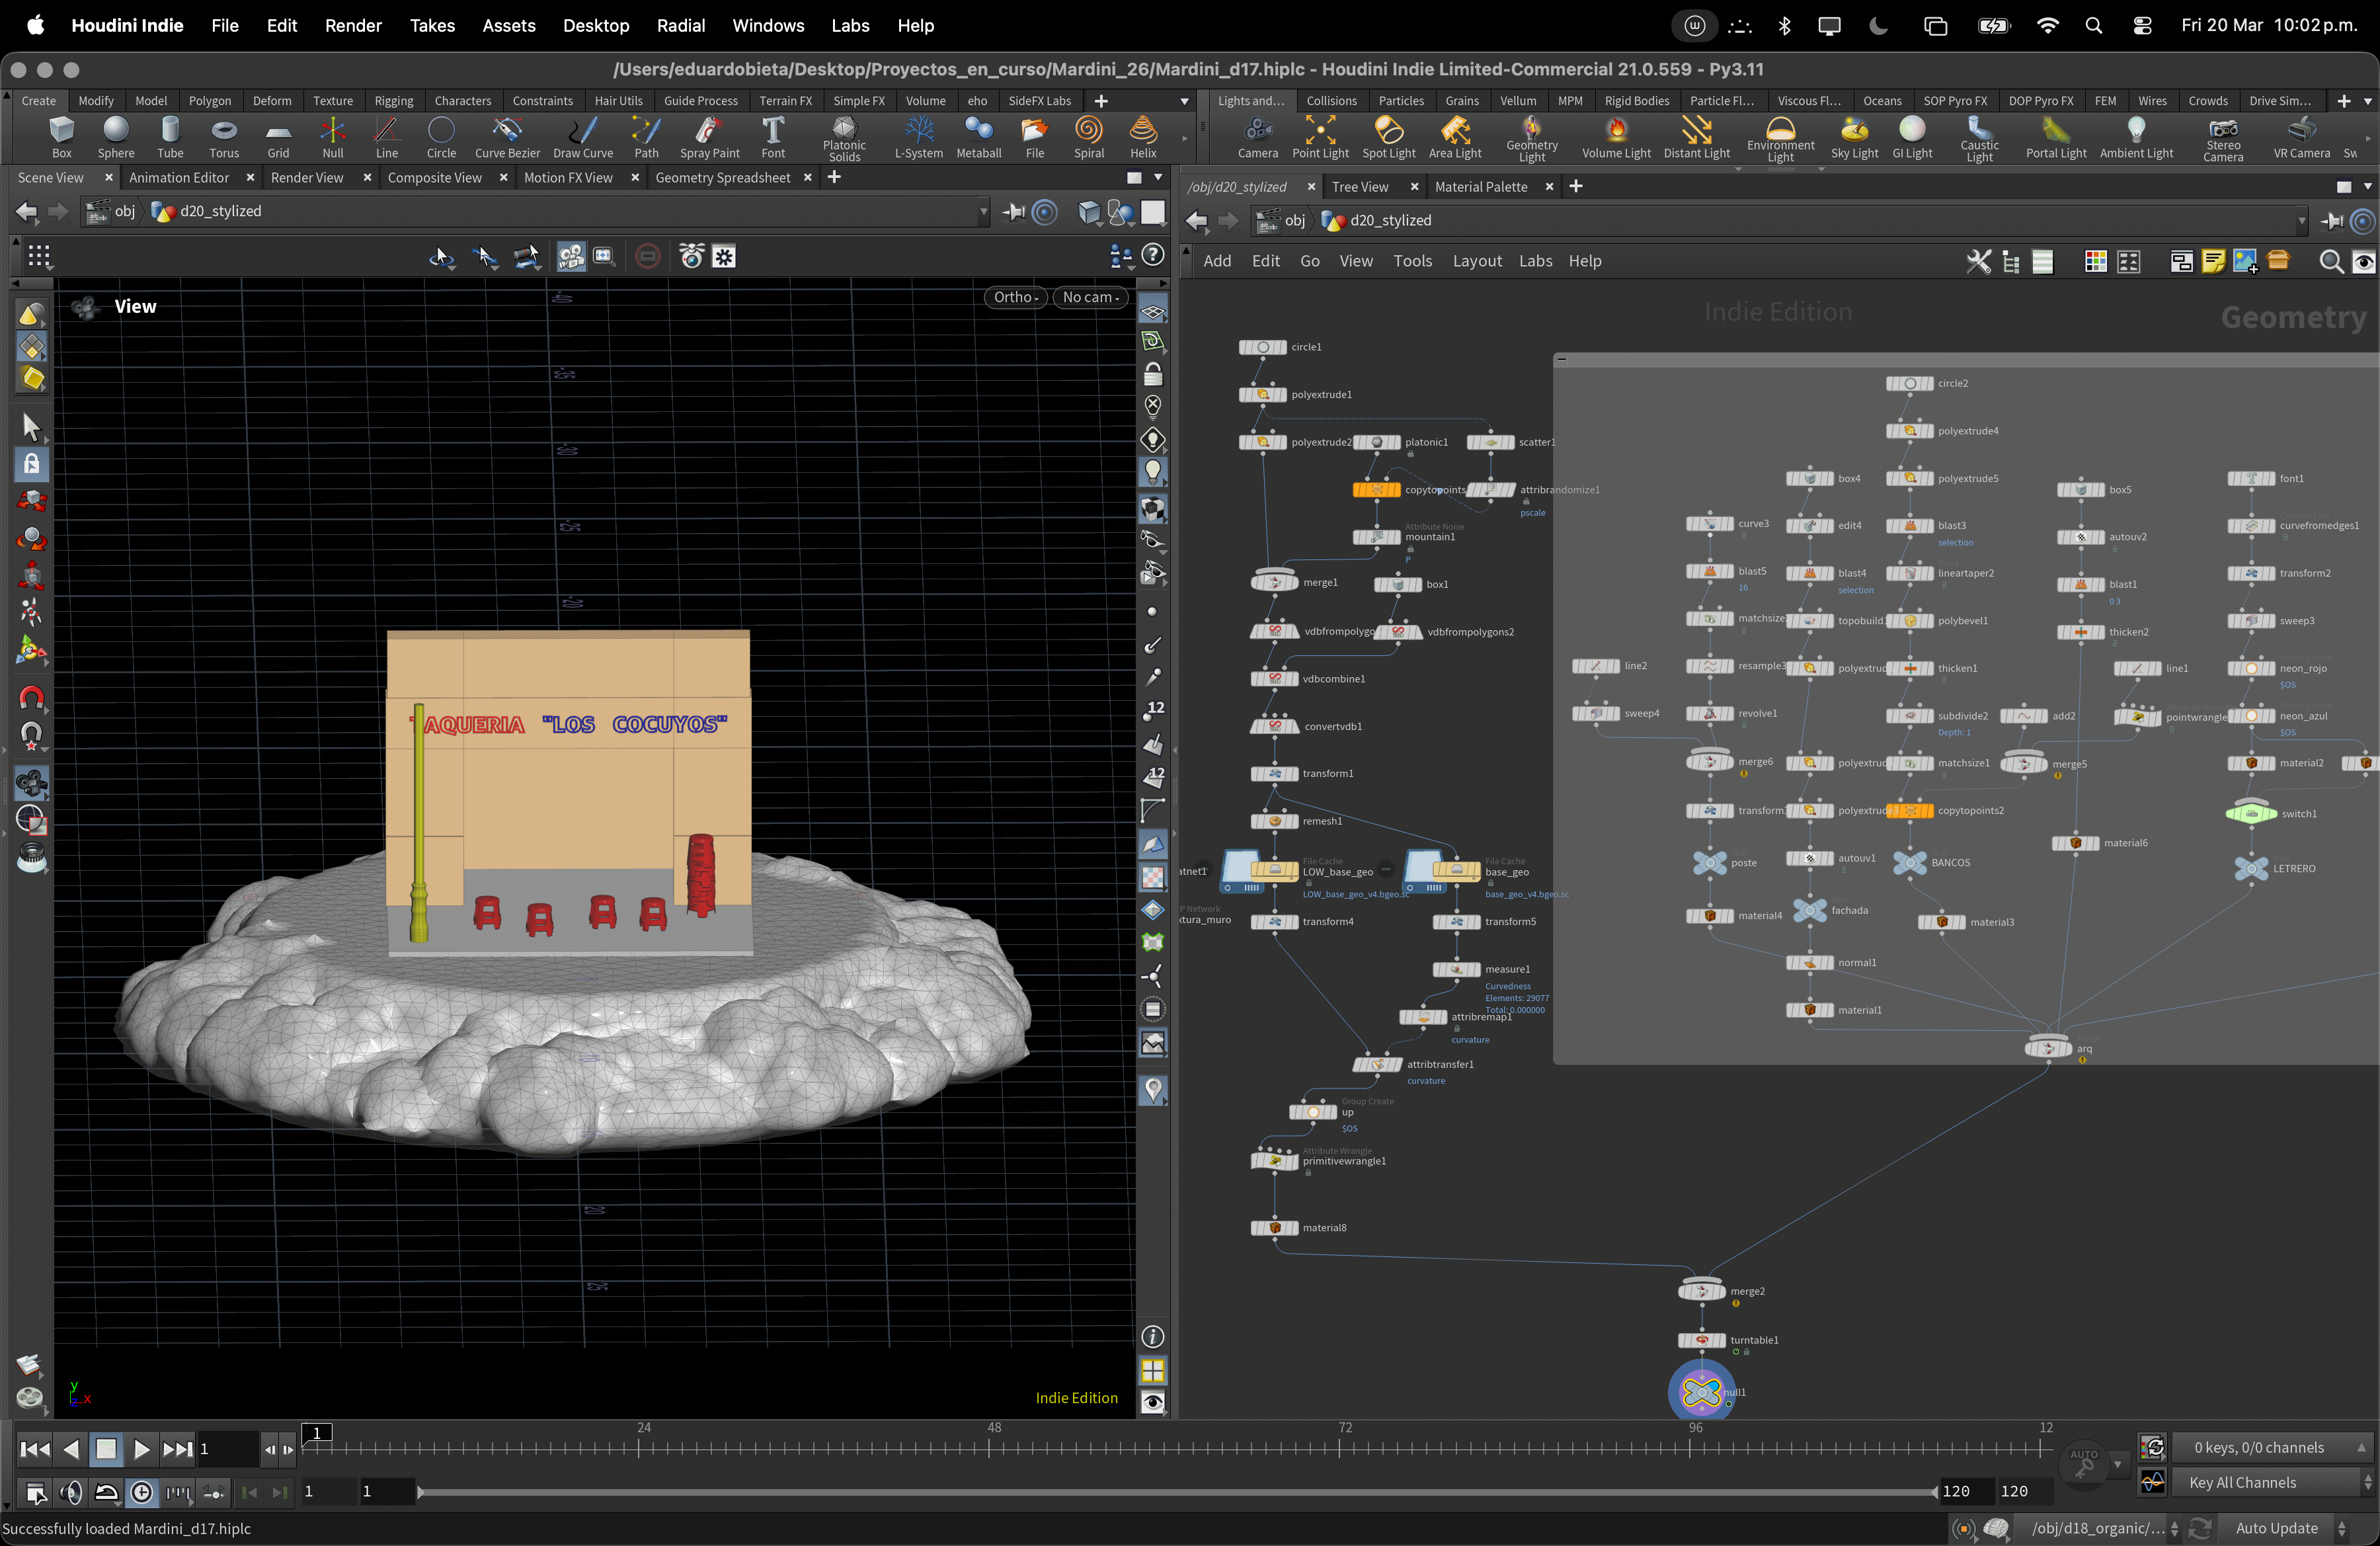The height and width of the screenshot is (1546, 2380).
Task: Select the Spray Paint shelf tool
Action: 709,136
